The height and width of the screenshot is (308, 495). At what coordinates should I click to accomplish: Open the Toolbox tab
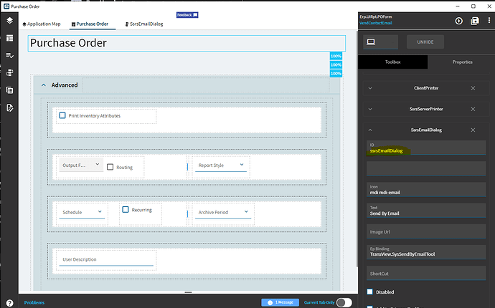coord(392,62)
